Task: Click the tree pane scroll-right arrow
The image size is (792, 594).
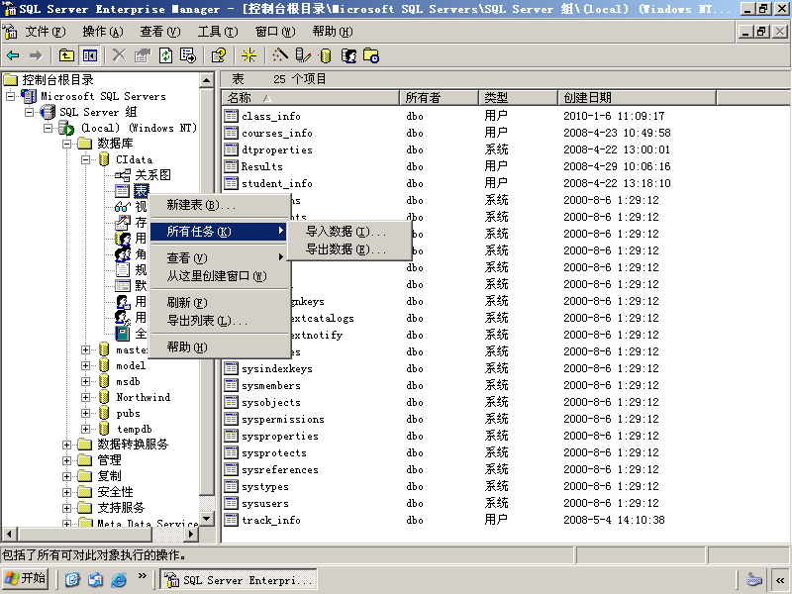Action: click(191, 534)
